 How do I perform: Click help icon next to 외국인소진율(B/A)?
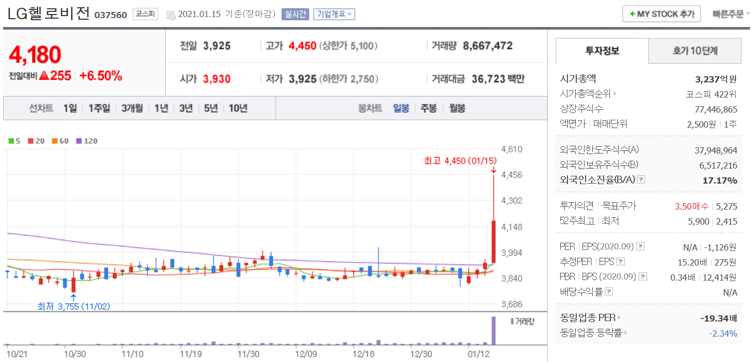pos(641,180)
